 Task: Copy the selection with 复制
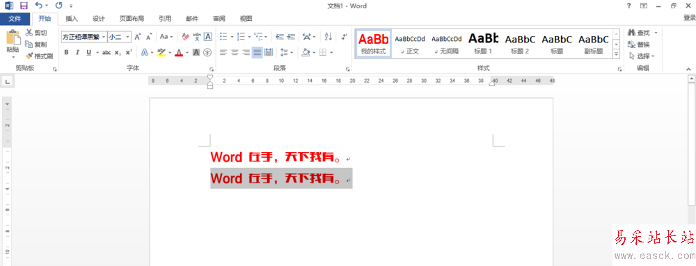point(36,44)
